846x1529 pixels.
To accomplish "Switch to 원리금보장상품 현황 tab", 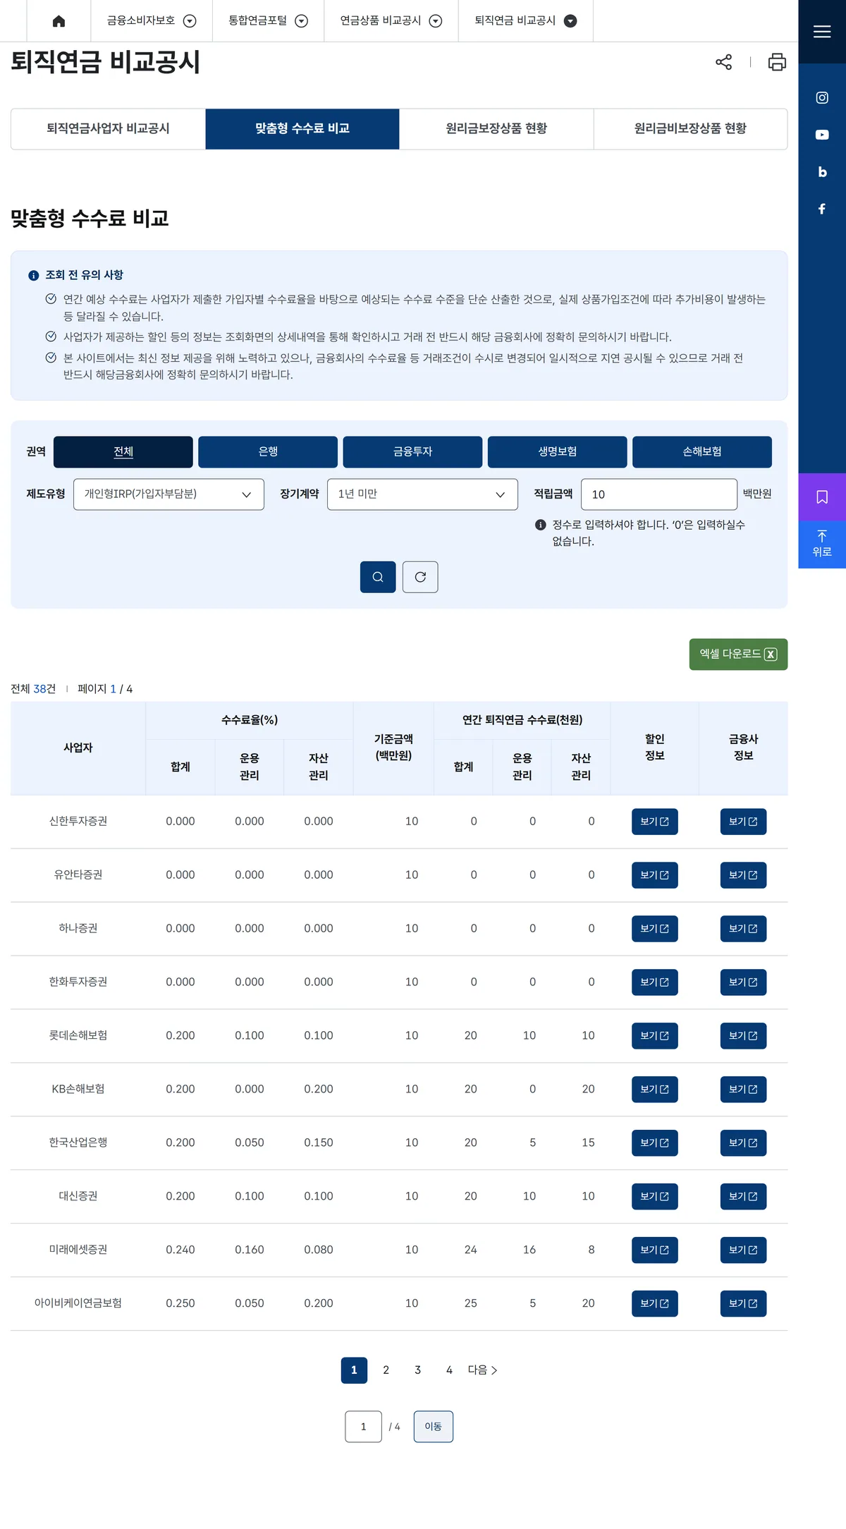I will click(496, 129).
